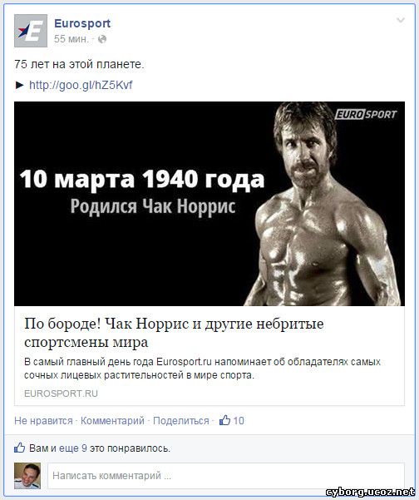Open the Eurosport page name link
419x500 pixels.
tap(82, 23)
